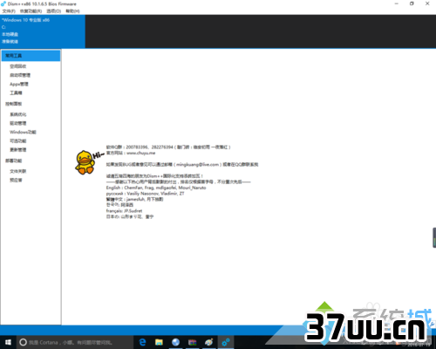Click the français: JP.Sodret credit line

pyautogui.click(x=124, y=211)
